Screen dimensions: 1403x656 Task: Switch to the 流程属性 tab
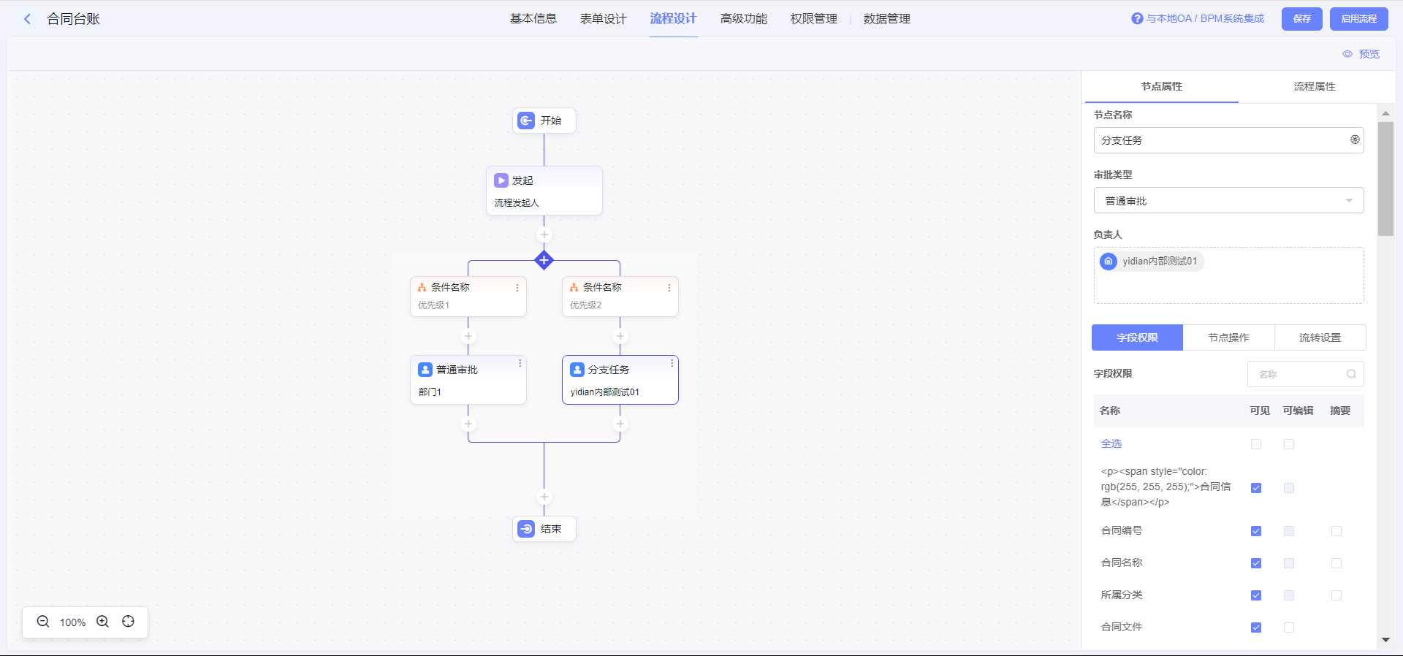(x=1314, y=86)
